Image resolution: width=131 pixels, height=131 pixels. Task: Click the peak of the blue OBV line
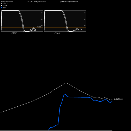point(65,94)
